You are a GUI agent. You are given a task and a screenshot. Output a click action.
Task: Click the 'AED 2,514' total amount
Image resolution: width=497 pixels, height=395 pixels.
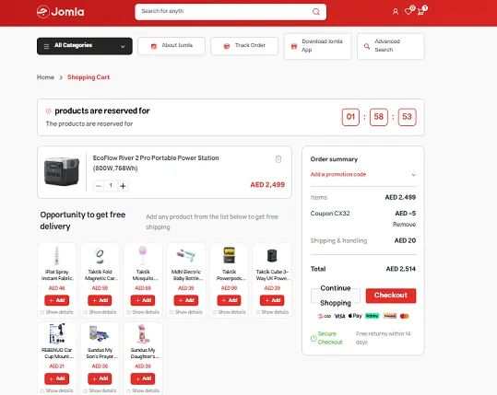[x=400, y=269]
